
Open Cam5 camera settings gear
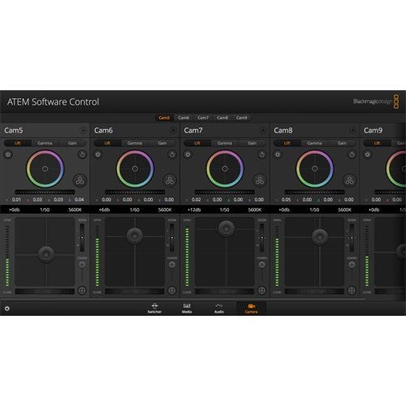pyautogui.click(x=8, y=154)
